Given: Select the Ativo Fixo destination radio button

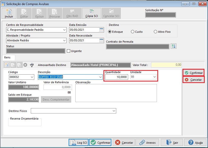Looking at the screenshot, I should pyautogui.click(x=155, y=32).
